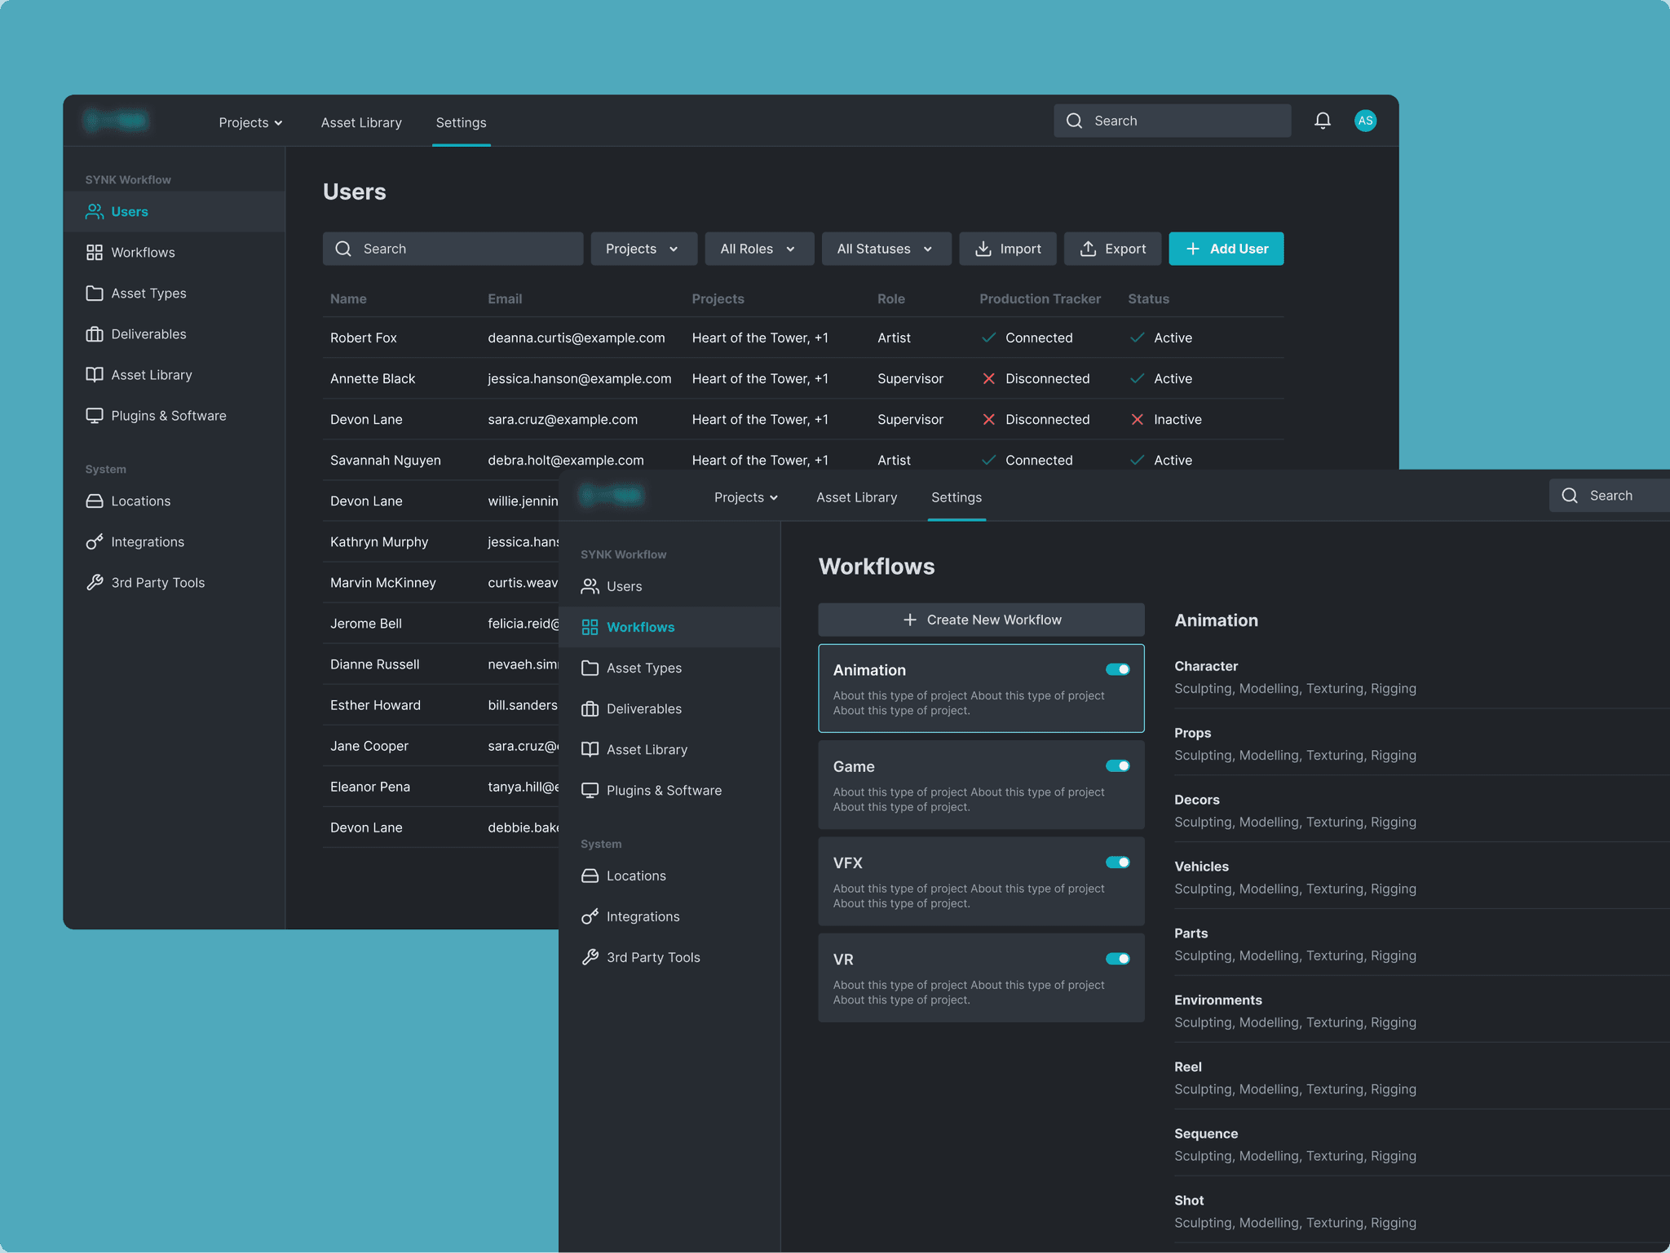Viewport: 1670px width, 1253px height.
Task: Open 3rd Party Tools in the front sidebar
Action: [652, 957]
